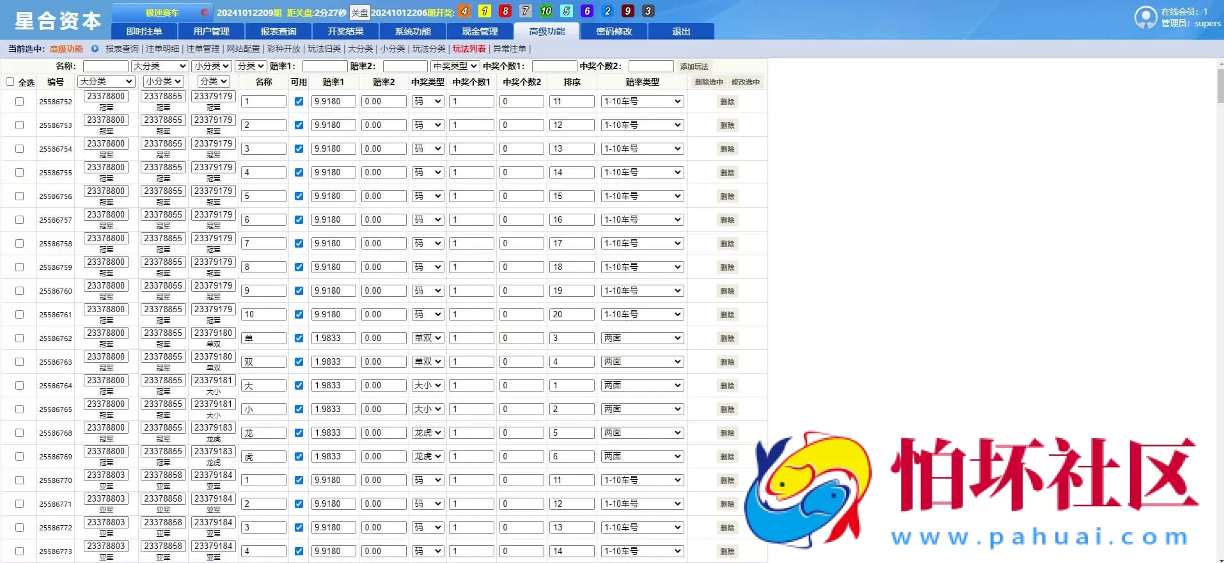1224x563 pixels.
Task: Switch to the 开奖结果 tab
Action: point(345,31)
